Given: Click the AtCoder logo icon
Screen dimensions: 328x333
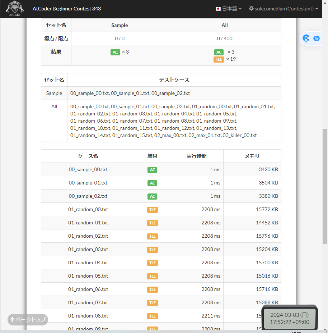Looking at the screenshot, I should tap(15, 9).
